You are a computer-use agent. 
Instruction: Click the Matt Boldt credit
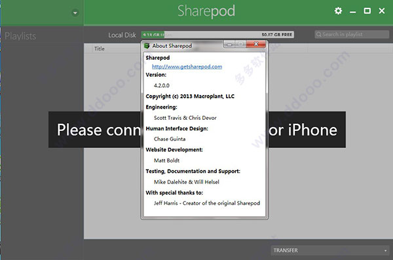(166, 160)
